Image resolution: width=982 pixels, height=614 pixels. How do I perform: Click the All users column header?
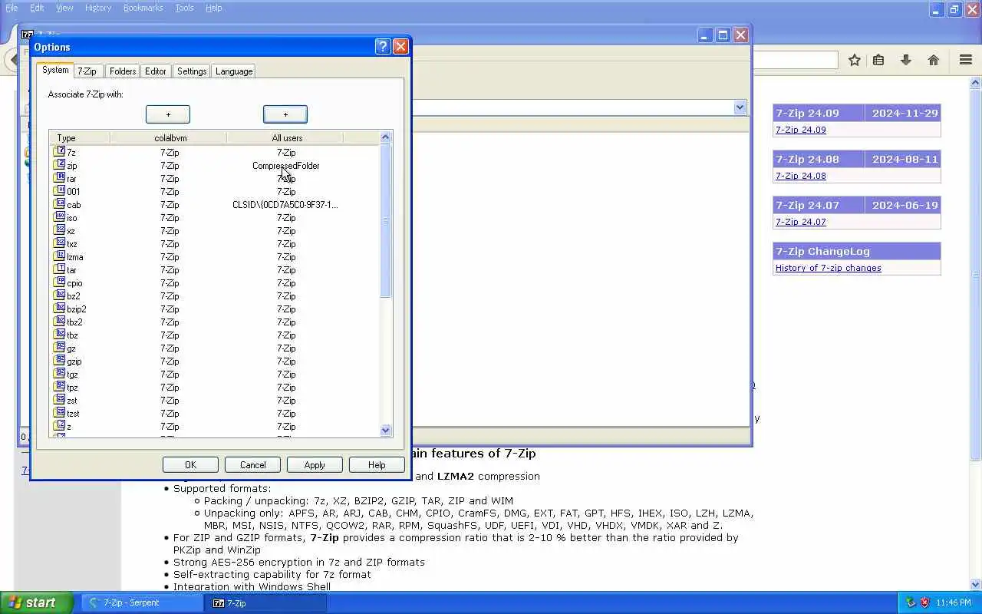click(x=285, y=138)
